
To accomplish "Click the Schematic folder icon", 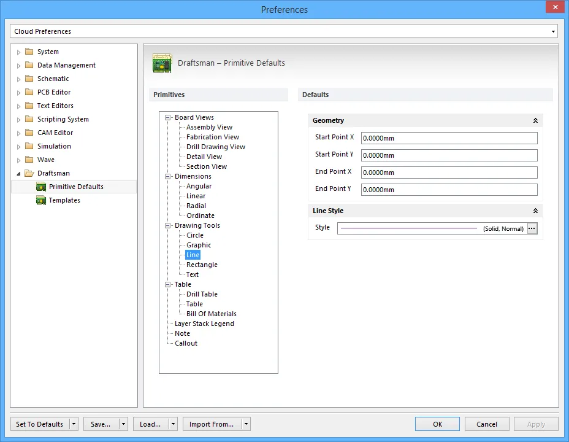I will (29, 79).
